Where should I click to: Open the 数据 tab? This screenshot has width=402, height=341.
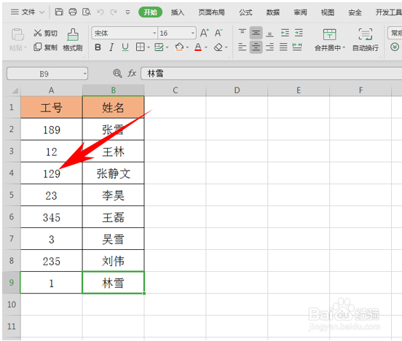pyautogui.click(x=273, y=12)
